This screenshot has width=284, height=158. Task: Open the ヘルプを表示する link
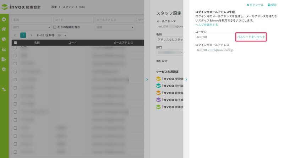[x=207, y=24]
